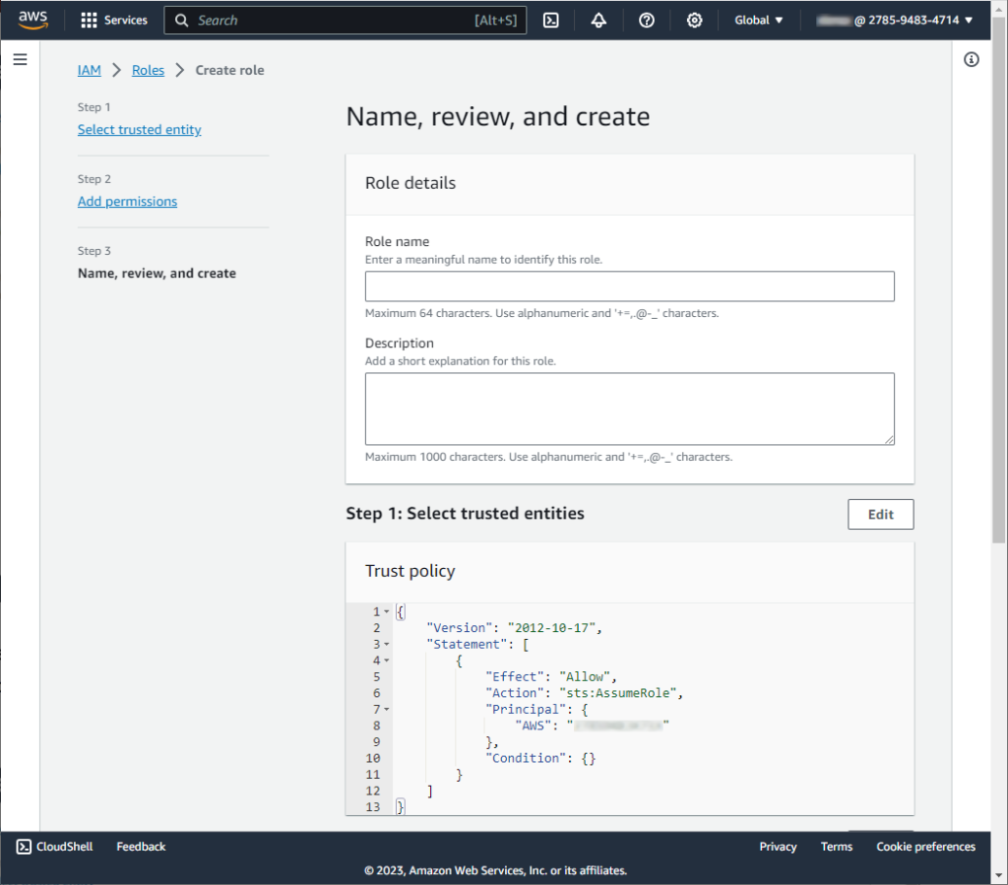Click the Feedback link in footer
Viewport: 1008px width, 885px height.
141,847
